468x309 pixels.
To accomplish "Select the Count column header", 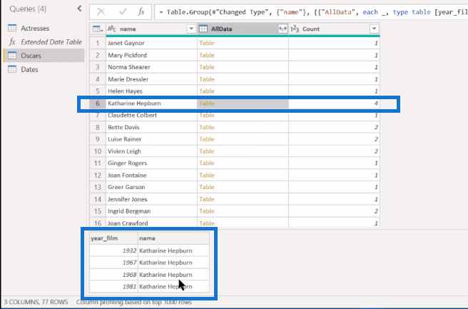I will (334, 29).
